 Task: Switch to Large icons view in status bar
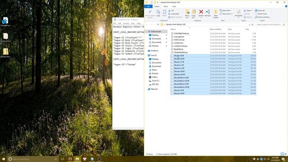click(285, 154)
